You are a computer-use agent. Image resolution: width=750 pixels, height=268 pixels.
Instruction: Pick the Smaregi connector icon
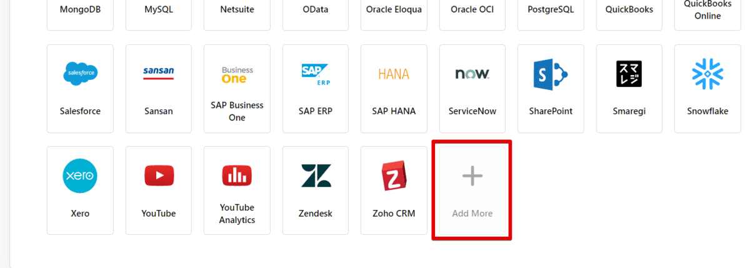click(x=629, y=74)
